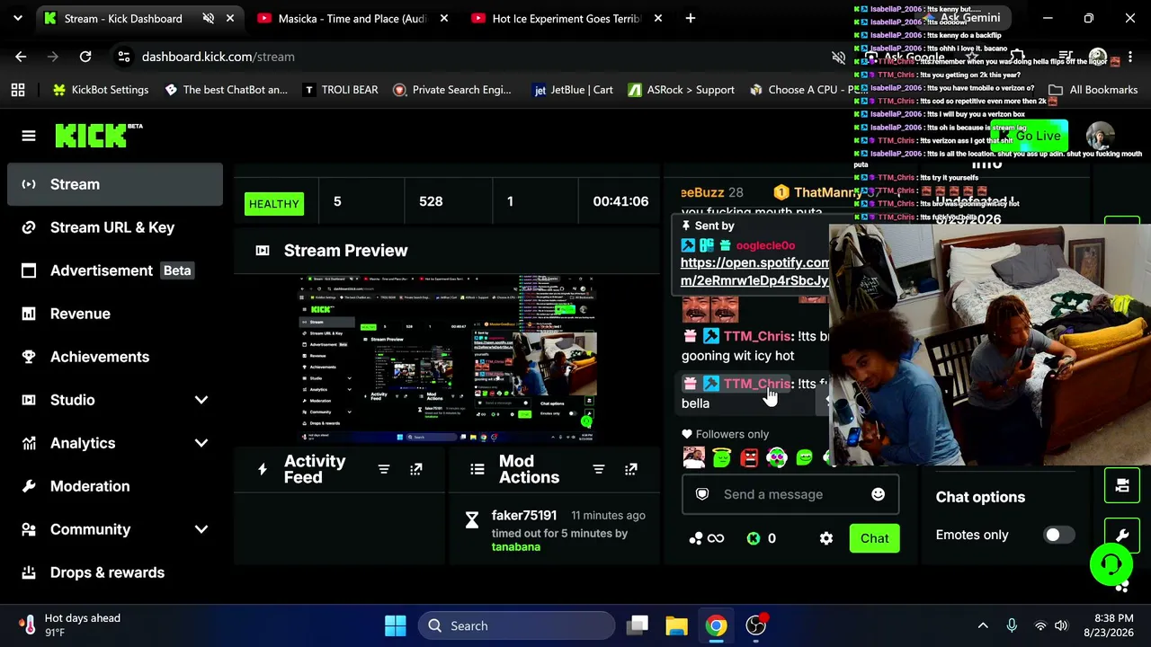Screen dimensions: 1151x647
Task: Select the red angry emote
Action: pyautogui.click(x=749, y=458)
